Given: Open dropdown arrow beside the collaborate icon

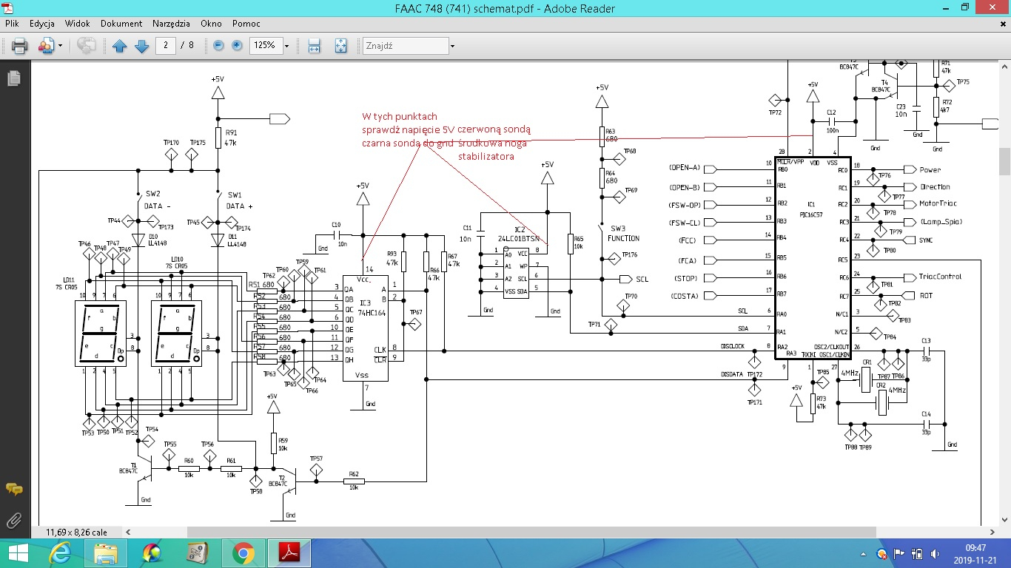Looking at the screenshot, I should tap(58, 46).
